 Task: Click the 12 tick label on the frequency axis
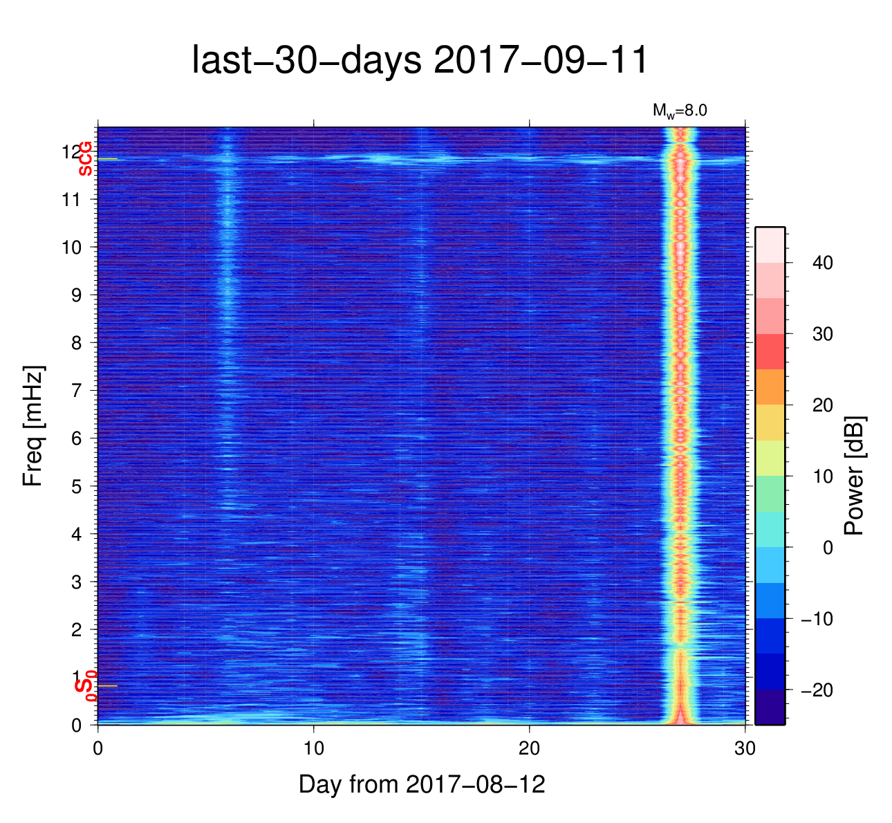tap(71, 151)
